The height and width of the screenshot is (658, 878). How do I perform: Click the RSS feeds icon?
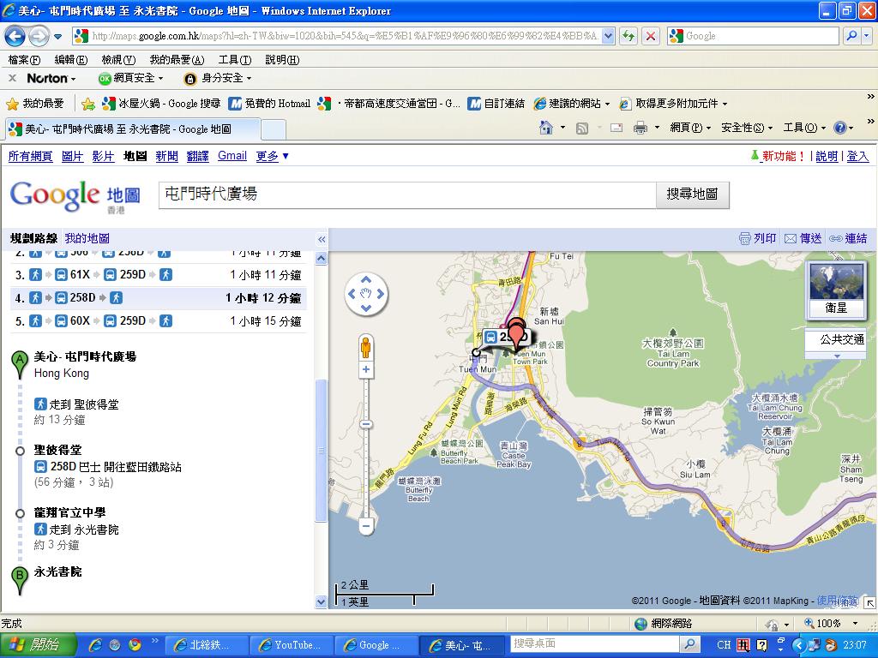pyautogui.click(x=582, y=129)
